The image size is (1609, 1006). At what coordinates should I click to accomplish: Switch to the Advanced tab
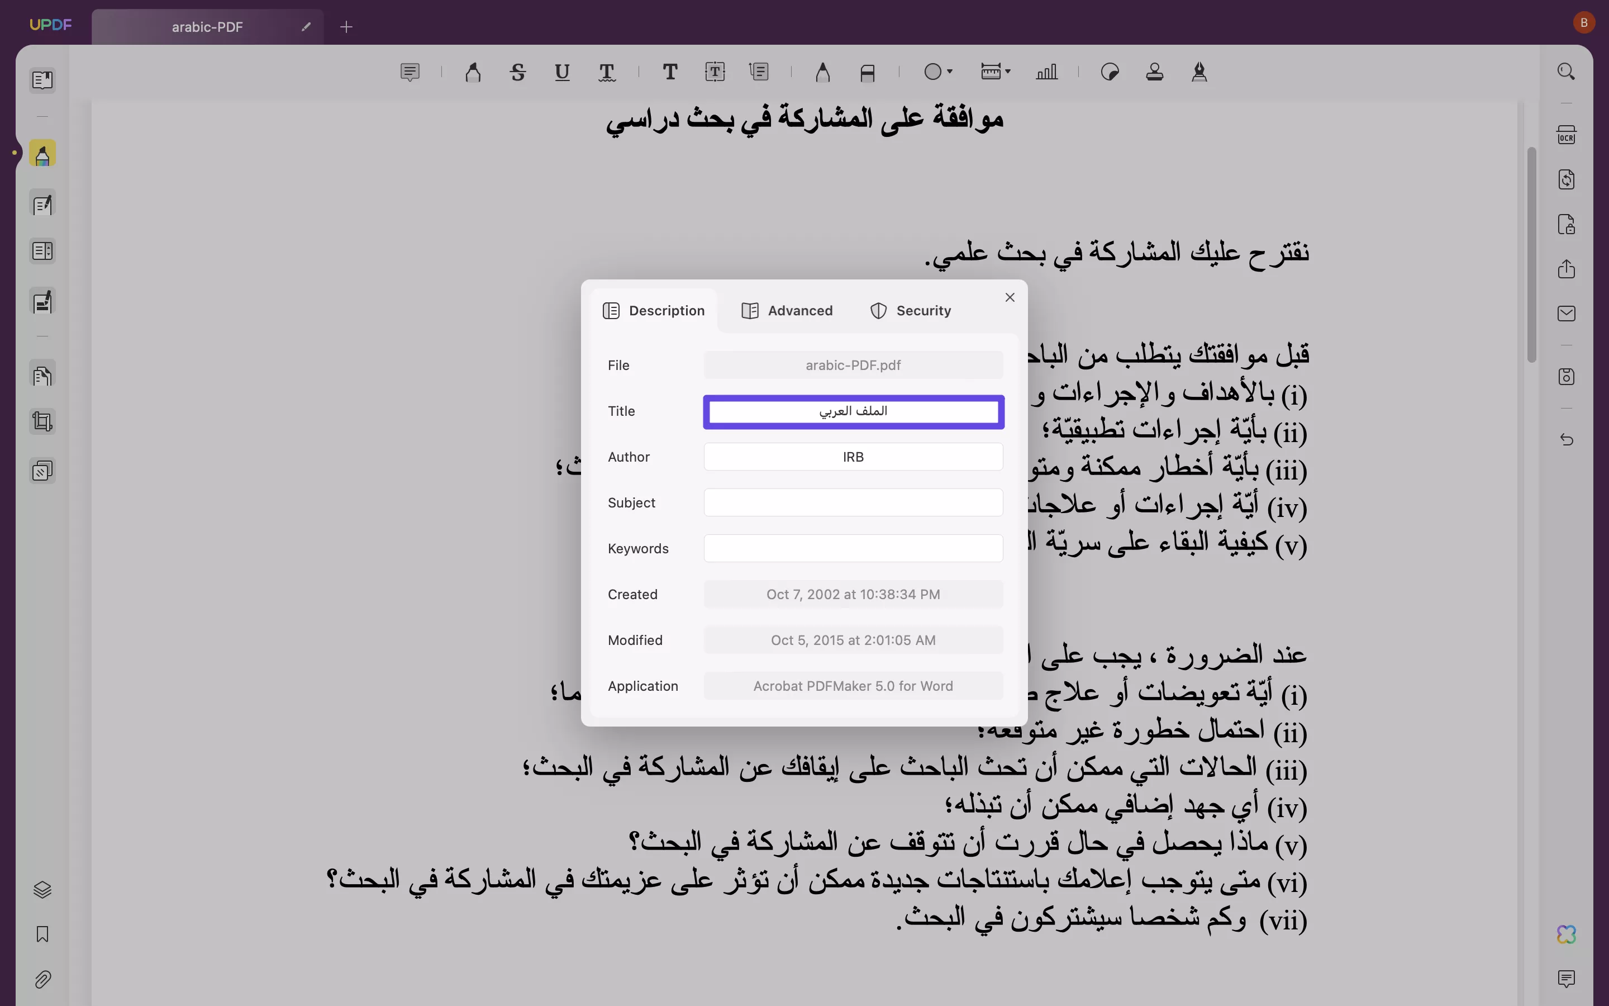[787, 310]
